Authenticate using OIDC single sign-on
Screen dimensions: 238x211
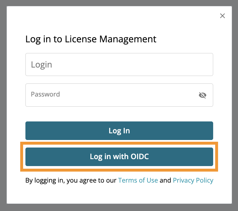point(119,157)
